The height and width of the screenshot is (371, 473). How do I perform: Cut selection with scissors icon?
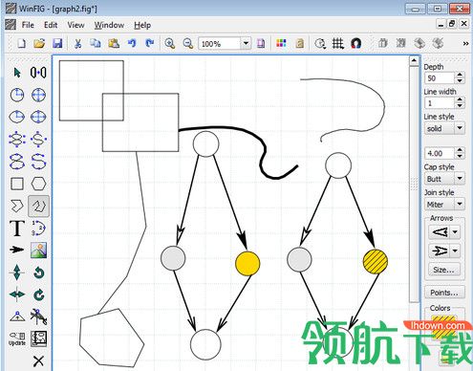[x=77, y=43]
